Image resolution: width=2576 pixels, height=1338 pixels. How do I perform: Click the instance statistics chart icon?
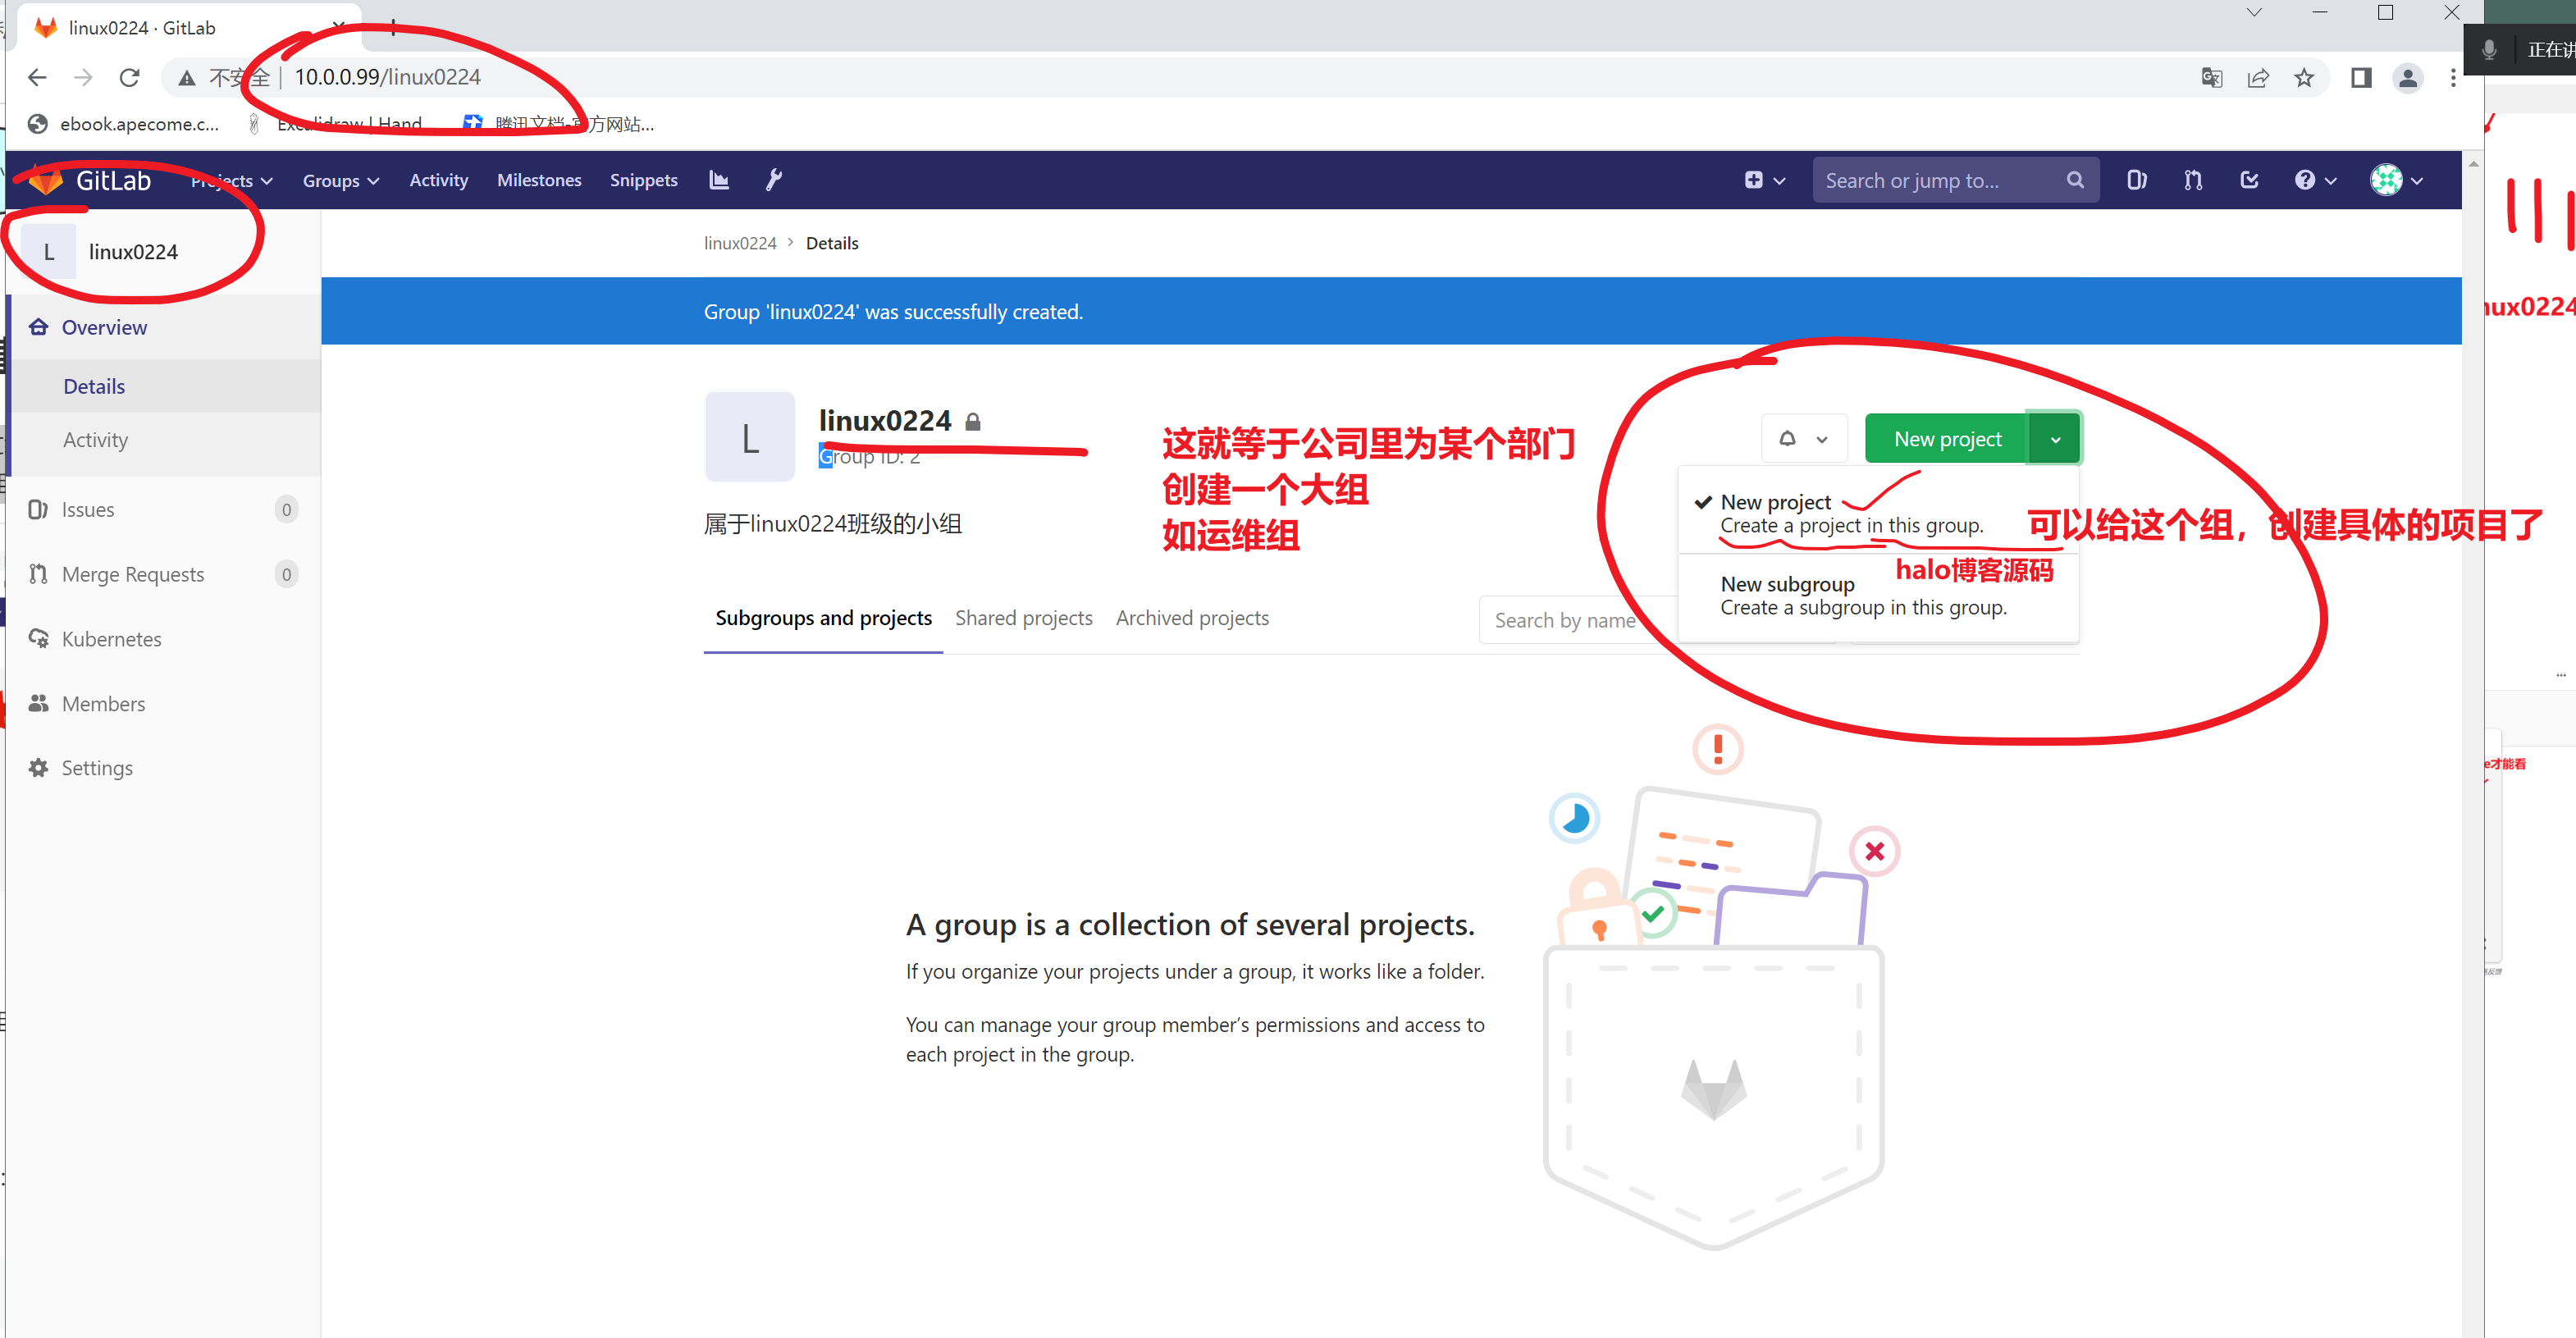[x=719, y=180]
